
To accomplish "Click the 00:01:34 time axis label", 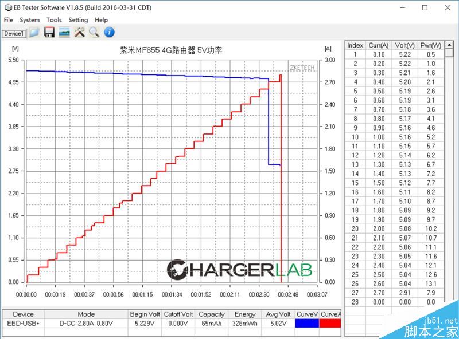I will pos(172,294).
